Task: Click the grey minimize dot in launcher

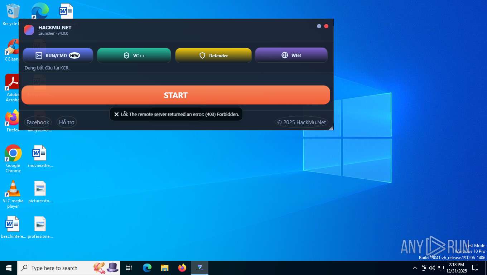Action: pyautogui.click(x=319, y=26)
